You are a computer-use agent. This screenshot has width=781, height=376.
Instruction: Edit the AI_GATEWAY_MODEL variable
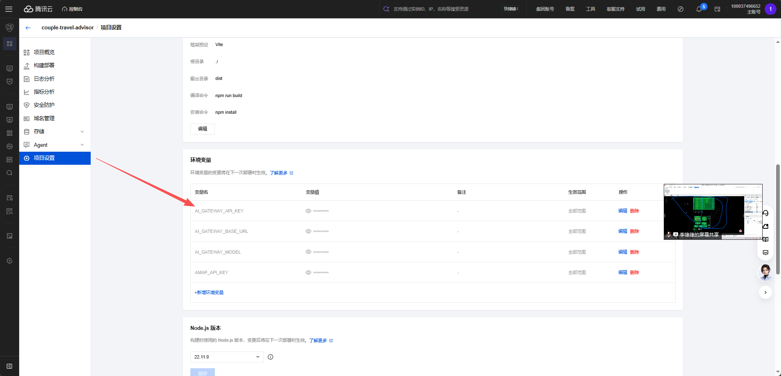[x=623, y=252]
